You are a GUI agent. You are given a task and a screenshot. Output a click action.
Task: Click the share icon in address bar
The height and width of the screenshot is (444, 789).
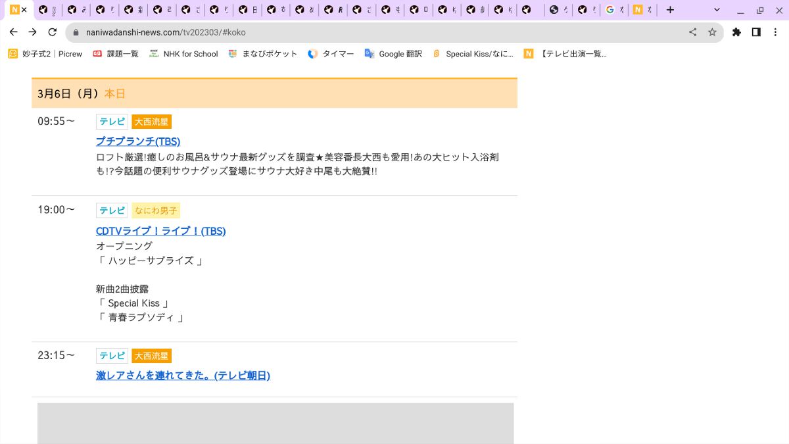tap(692, 32)
